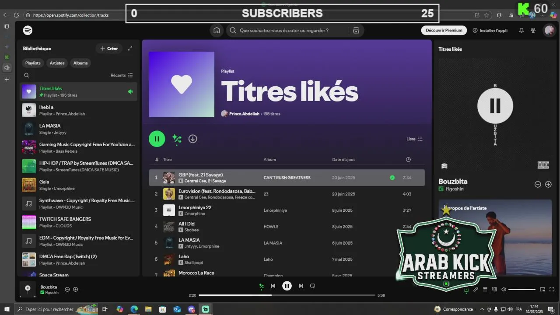
Task: Open the play queue icon
Action: (x=485, y=289)
